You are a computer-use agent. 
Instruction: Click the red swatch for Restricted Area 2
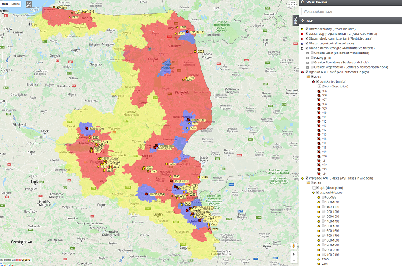pos(302,33)
